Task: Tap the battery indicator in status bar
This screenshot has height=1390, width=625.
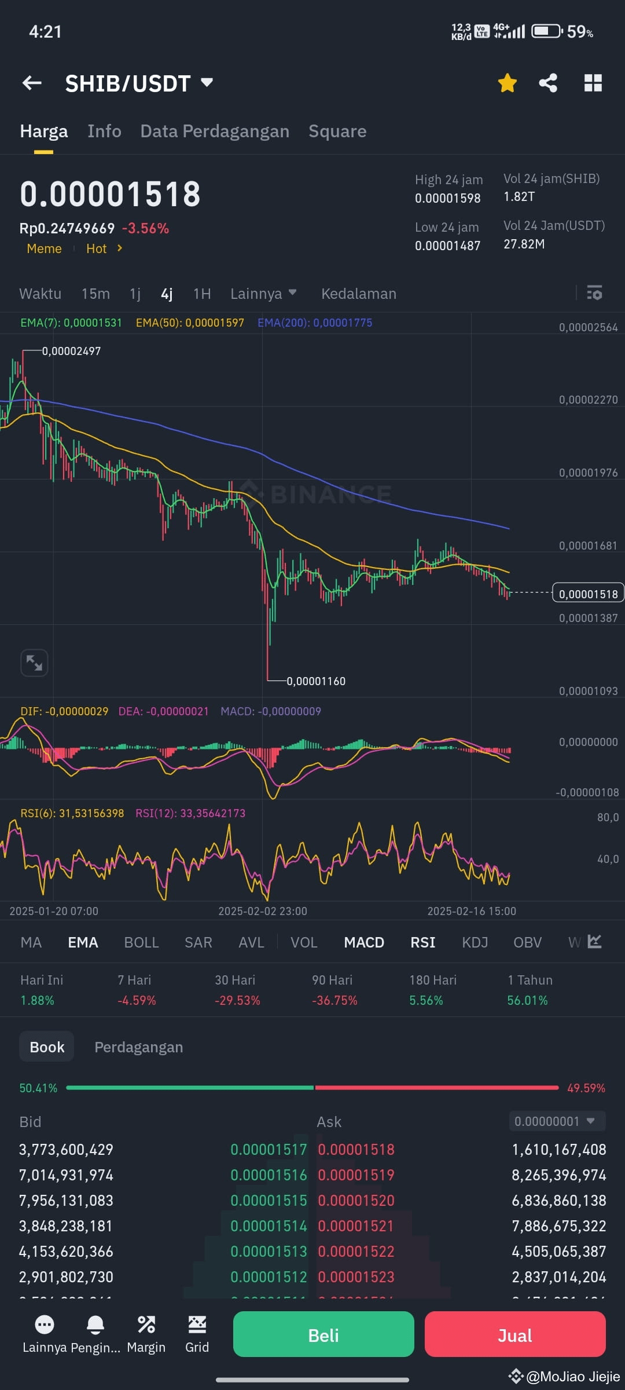Action: (x=547, y=31)
